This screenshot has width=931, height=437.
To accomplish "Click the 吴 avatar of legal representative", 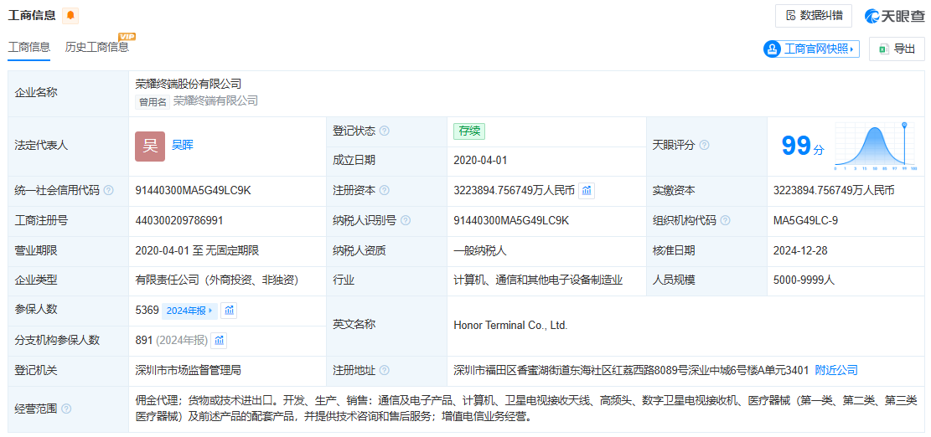I will (150, 146).
